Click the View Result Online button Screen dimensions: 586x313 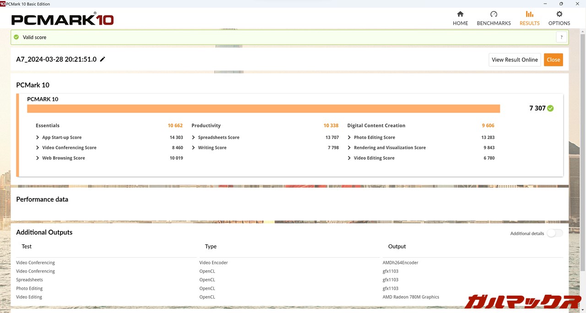515,60
